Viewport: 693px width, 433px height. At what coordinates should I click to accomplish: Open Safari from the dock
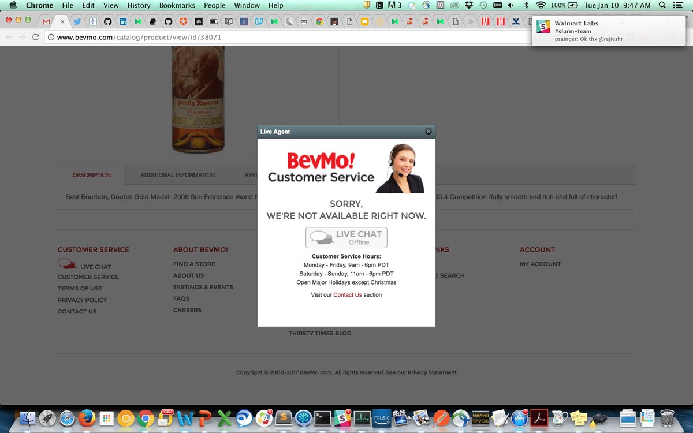(x=66, y=419)
